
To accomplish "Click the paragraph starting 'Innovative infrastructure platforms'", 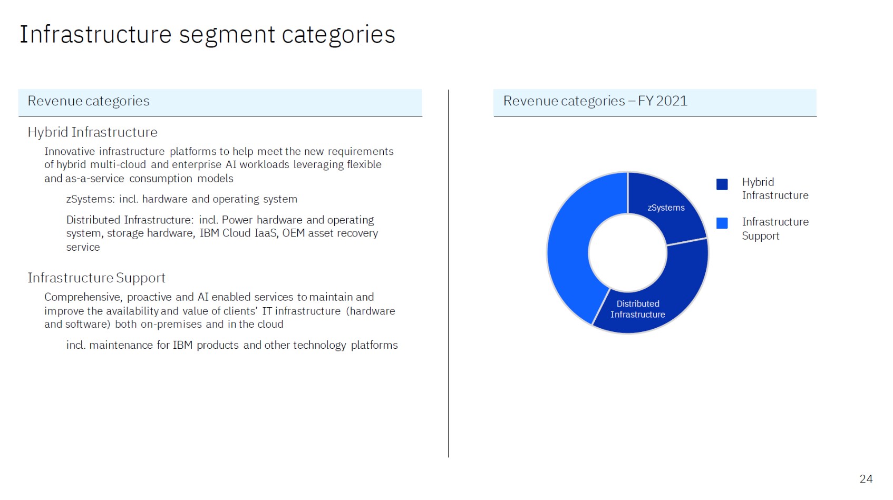I will [x=219, y=165].
